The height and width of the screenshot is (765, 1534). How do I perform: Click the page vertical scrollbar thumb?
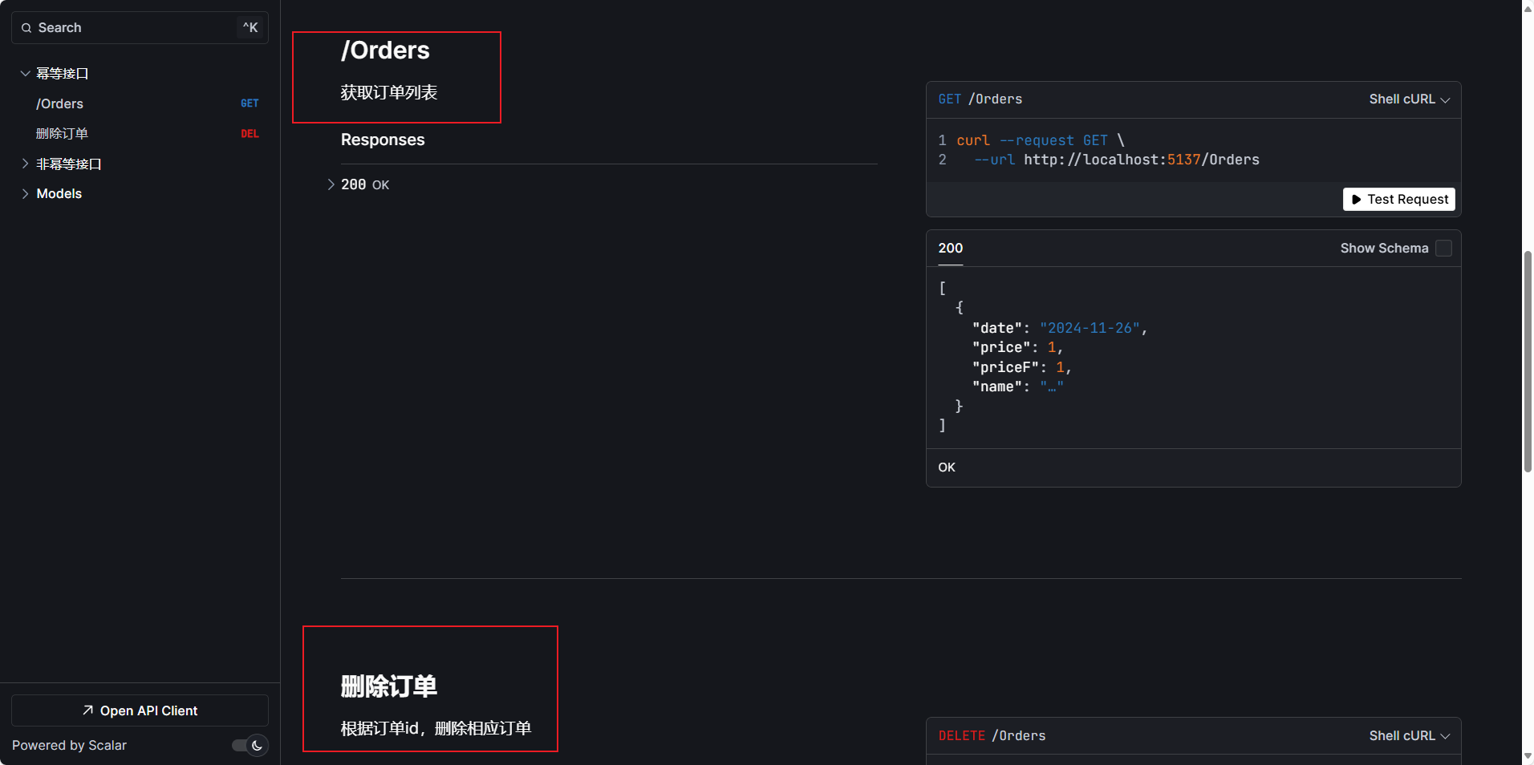(1528, 361)
